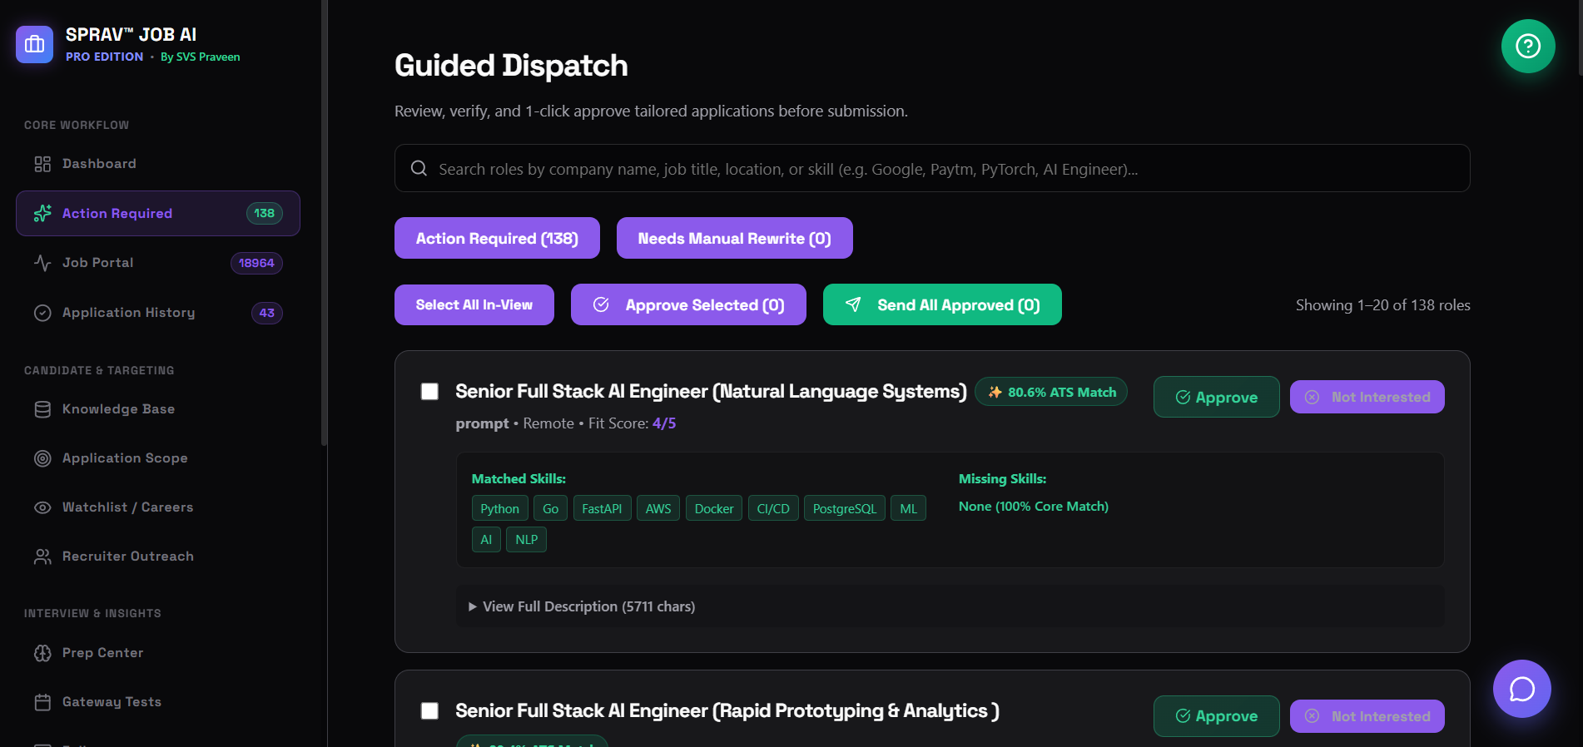The image size is (1583, 747).
Task: Click the Job Portal pulse icon
Action: [42, 263]
